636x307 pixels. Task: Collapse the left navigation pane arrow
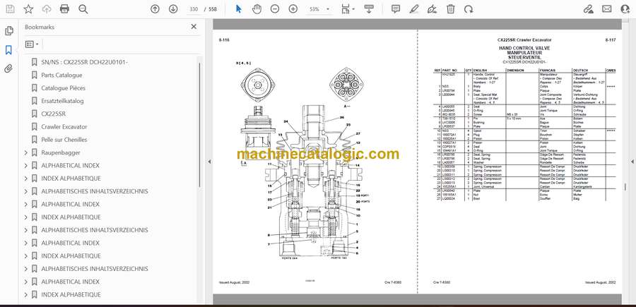click(x=210, y=162)
